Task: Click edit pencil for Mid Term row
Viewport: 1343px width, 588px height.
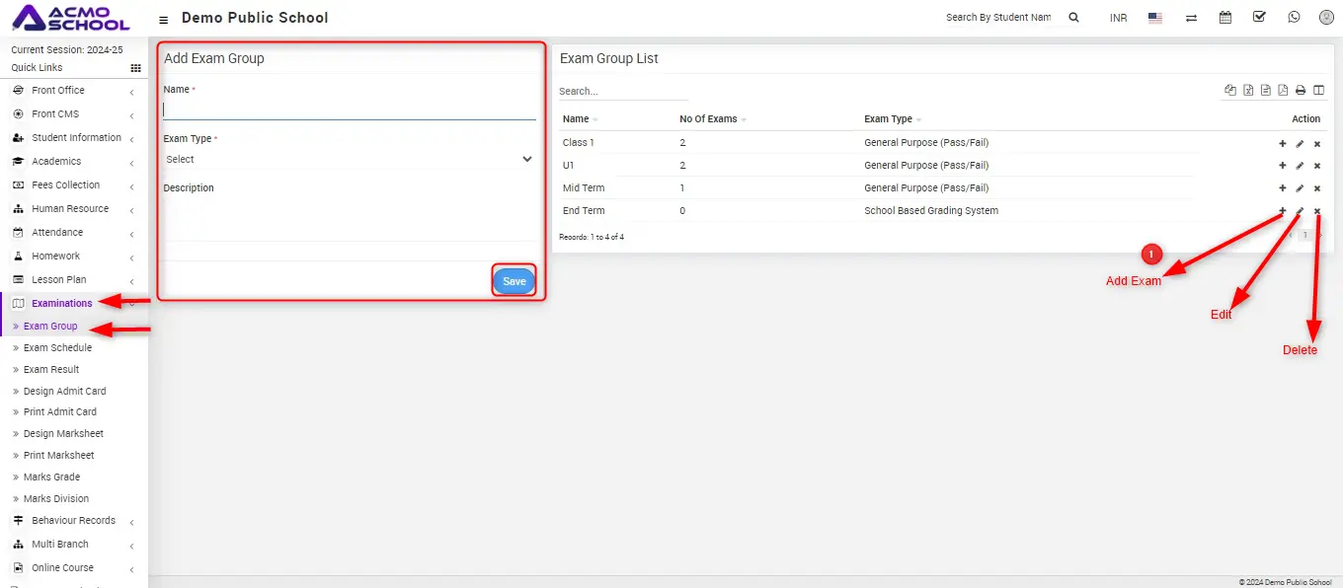Action: [x=1300, y=188]
